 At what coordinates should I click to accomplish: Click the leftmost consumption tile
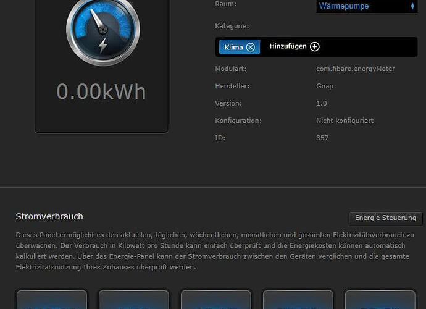click(x=51, y=300)
